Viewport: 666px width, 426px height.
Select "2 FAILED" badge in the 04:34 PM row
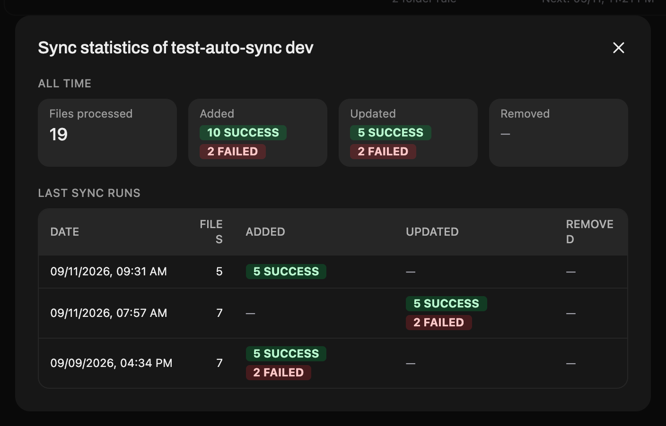tap(279, 373)
